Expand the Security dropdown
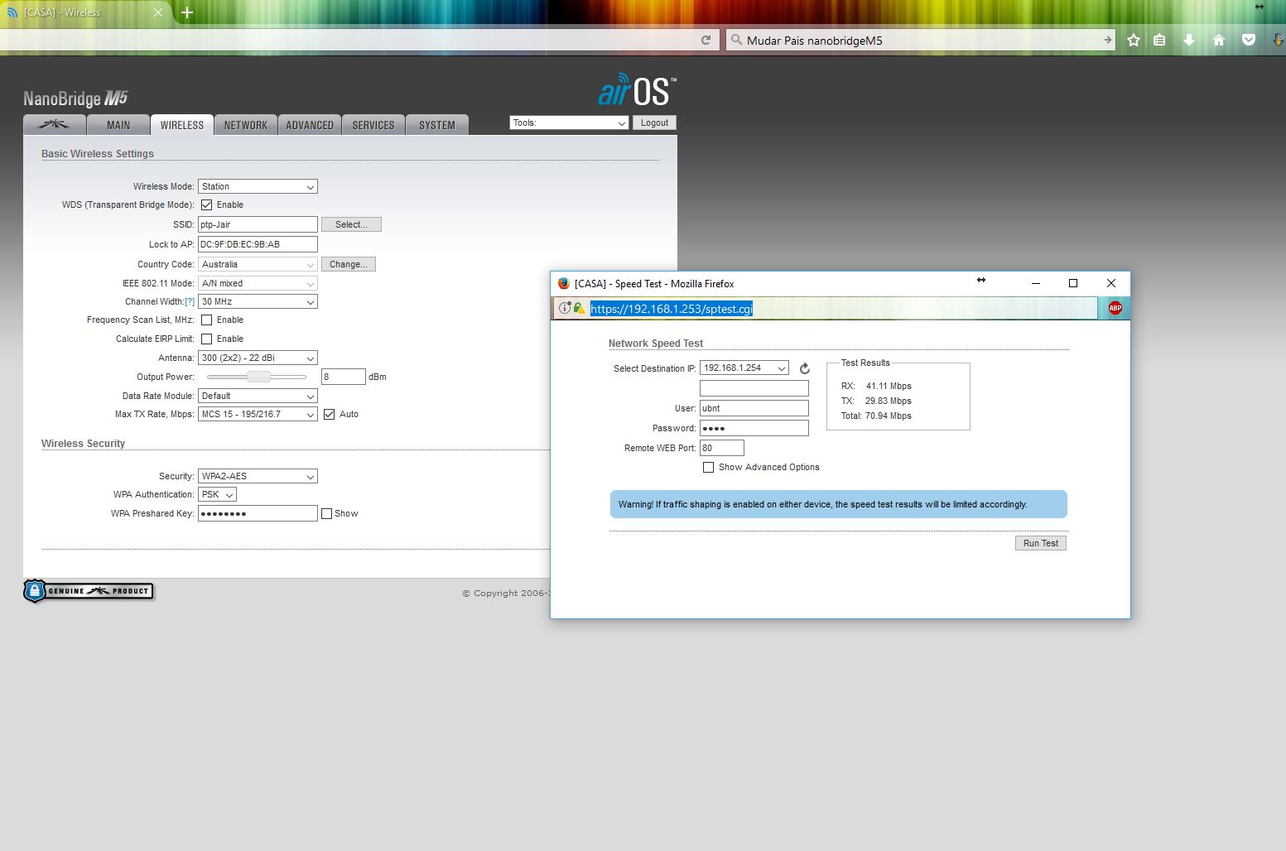1286x851 pixels. pos(258,476)
